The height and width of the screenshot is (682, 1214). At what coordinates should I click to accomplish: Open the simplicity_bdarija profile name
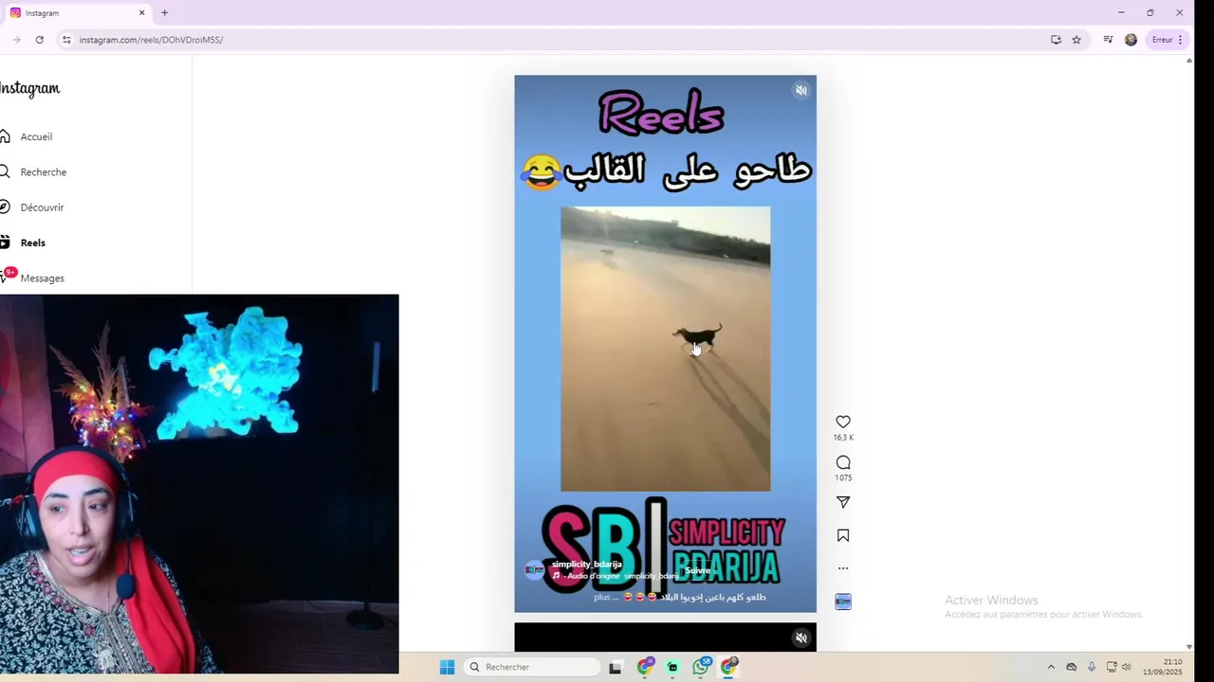pos(586,565)
